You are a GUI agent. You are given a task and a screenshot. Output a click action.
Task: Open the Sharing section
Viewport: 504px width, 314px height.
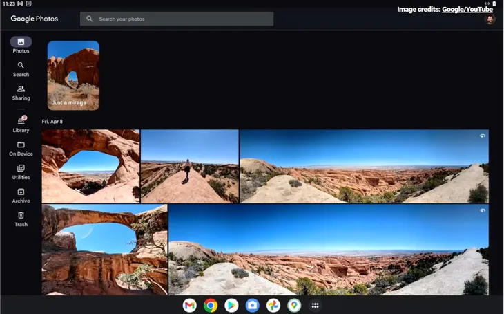click(x=21, y=93)
